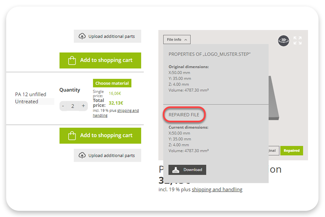Increase quantity with the plus stepper
The image size is (325, 217).
pos(83,106)
